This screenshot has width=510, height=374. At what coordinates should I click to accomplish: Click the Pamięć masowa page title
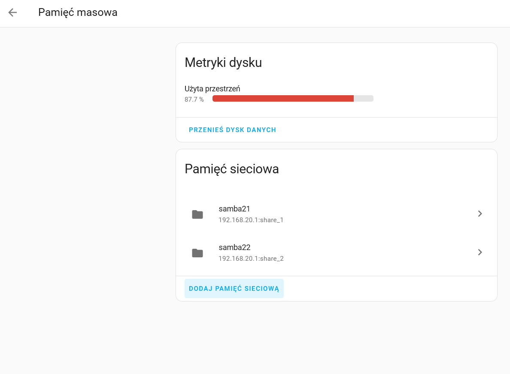pyautogui.click(x=78, y=12)
